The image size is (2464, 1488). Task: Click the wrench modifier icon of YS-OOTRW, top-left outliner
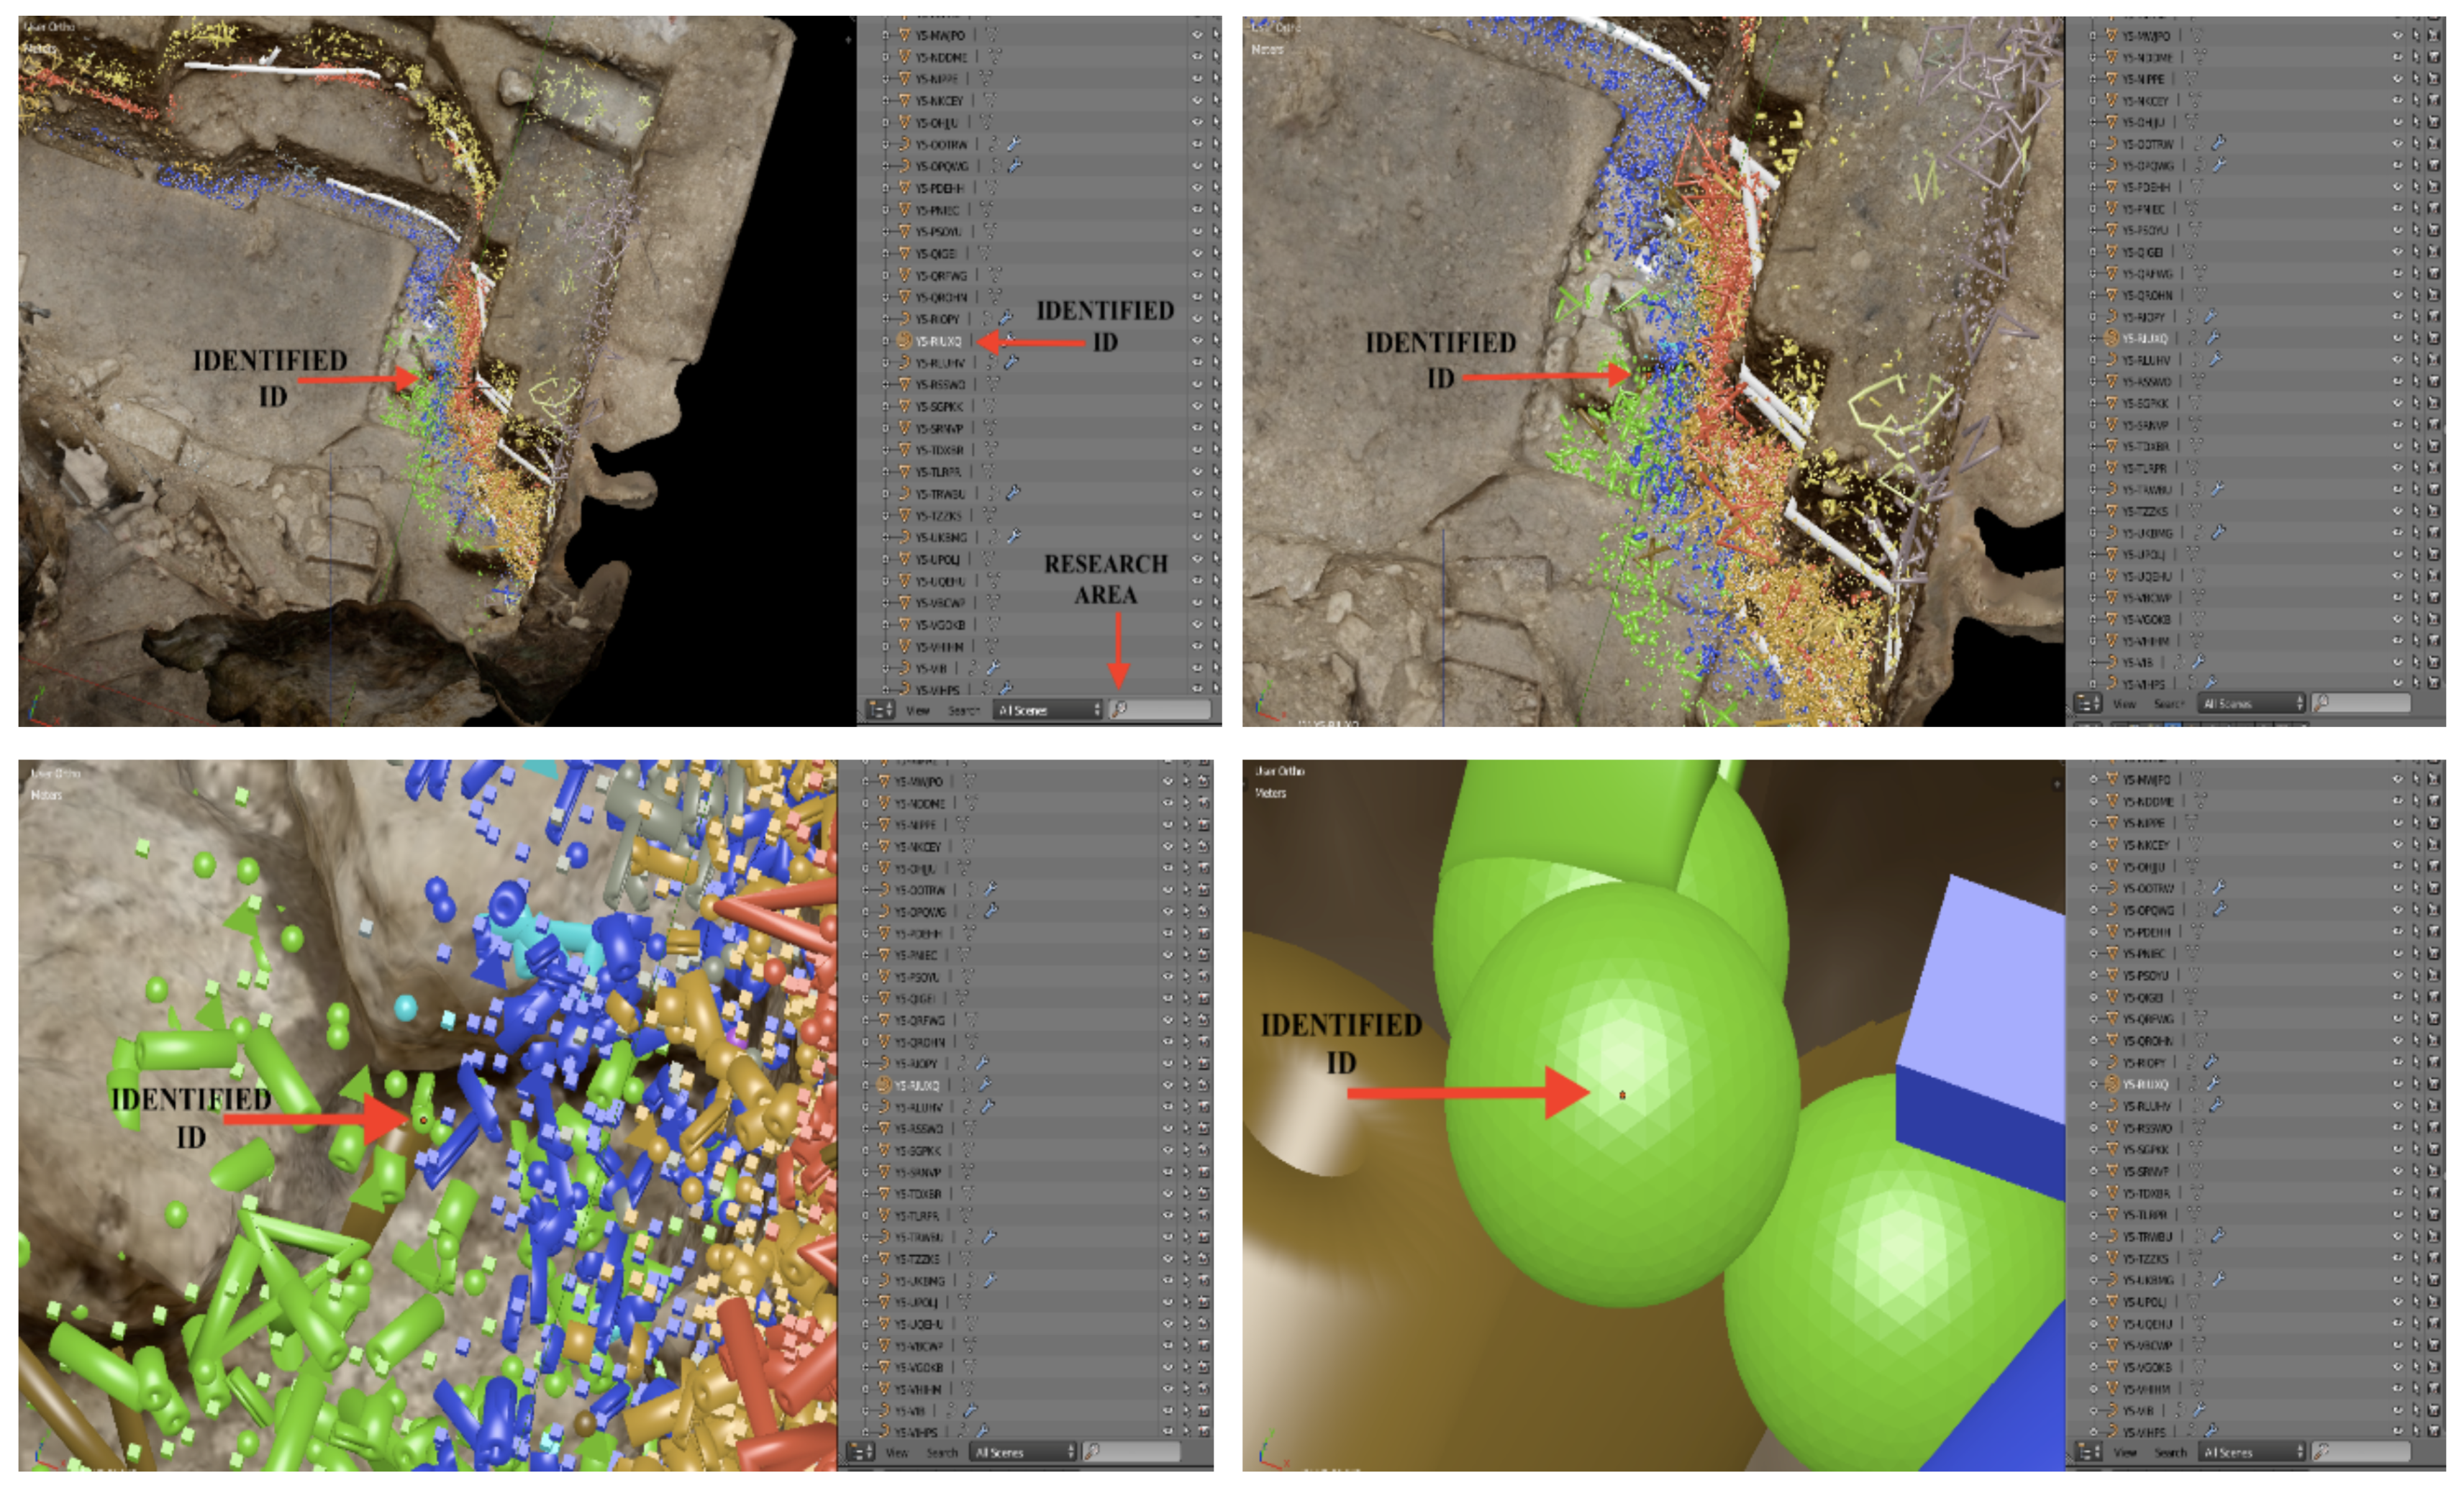click(1013, 144)
